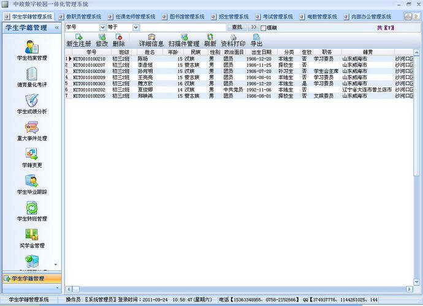The width and height of the screenshot is (423, 306).
Task: Click the 中共党员 political status cell
Action: pos(234,90)
